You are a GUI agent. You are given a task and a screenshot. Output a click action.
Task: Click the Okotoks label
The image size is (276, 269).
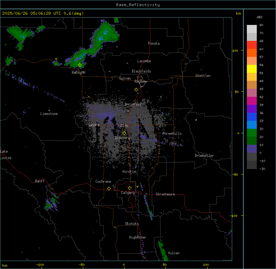(132, 224)
